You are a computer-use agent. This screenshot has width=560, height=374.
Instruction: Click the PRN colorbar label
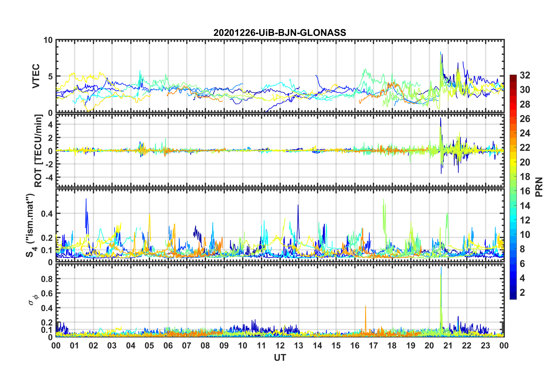point(539,187)
